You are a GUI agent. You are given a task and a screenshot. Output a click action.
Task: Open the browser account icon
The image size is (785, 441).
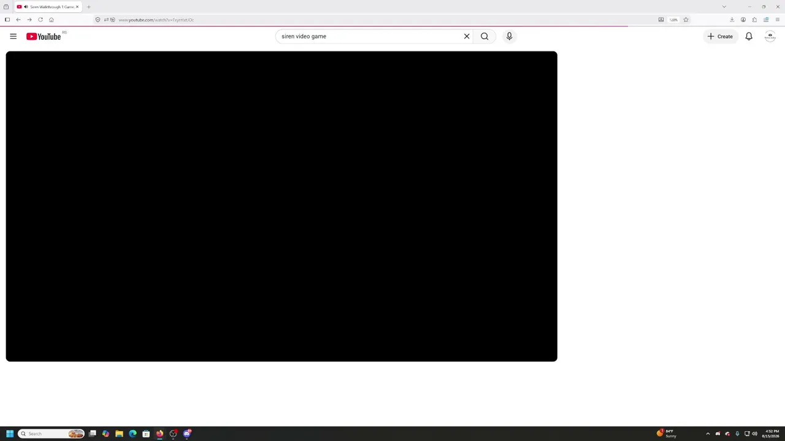[743, 20]
